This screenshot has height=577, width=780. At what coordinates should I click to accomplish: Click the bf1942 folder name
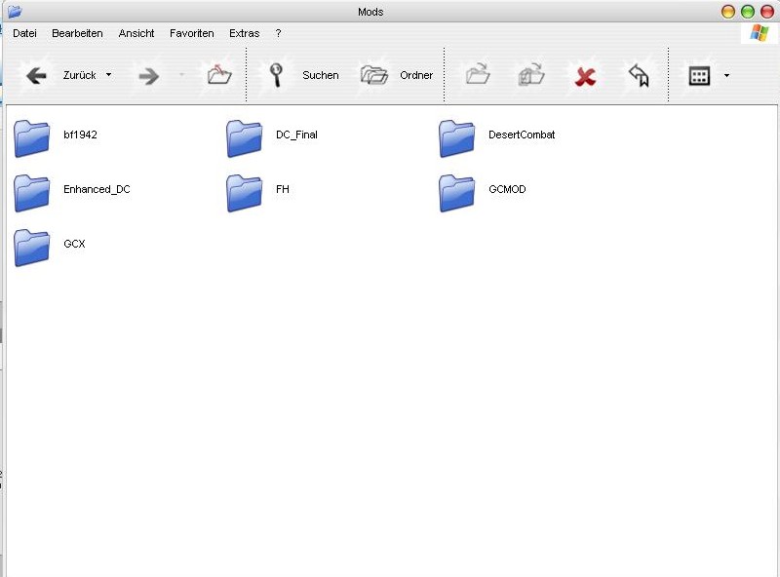(80, 135)
